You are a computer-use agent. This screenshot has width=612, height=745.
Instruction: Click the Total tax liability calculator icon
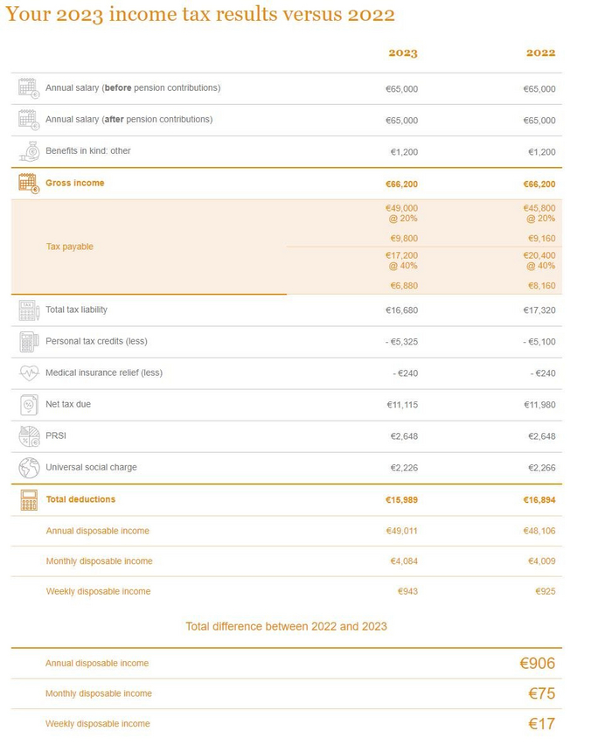click(x=28, y=310)
